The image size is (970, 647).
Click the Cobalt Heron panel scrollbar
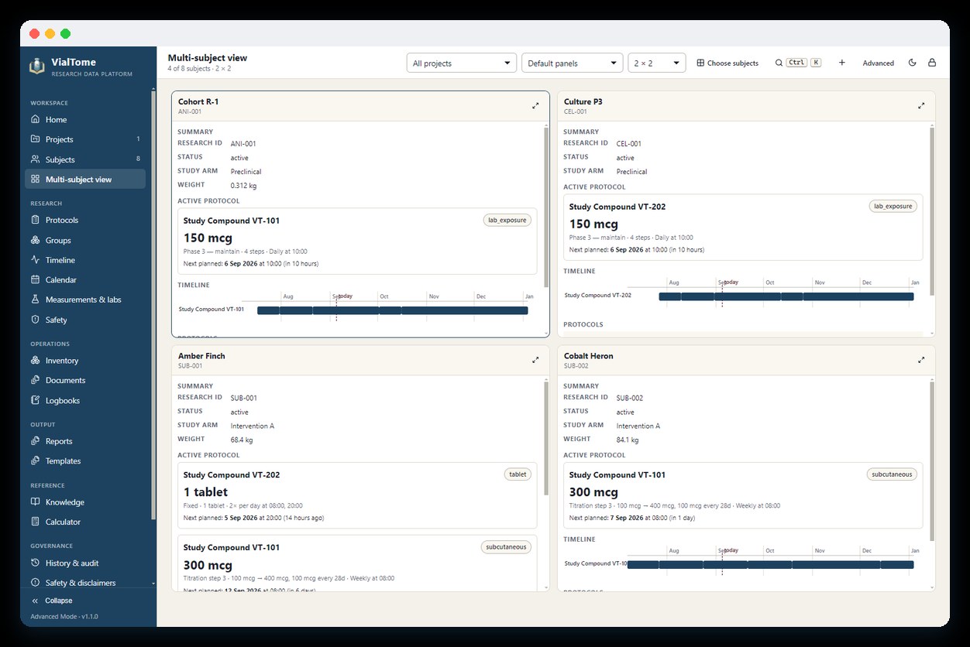click(932, 460)
